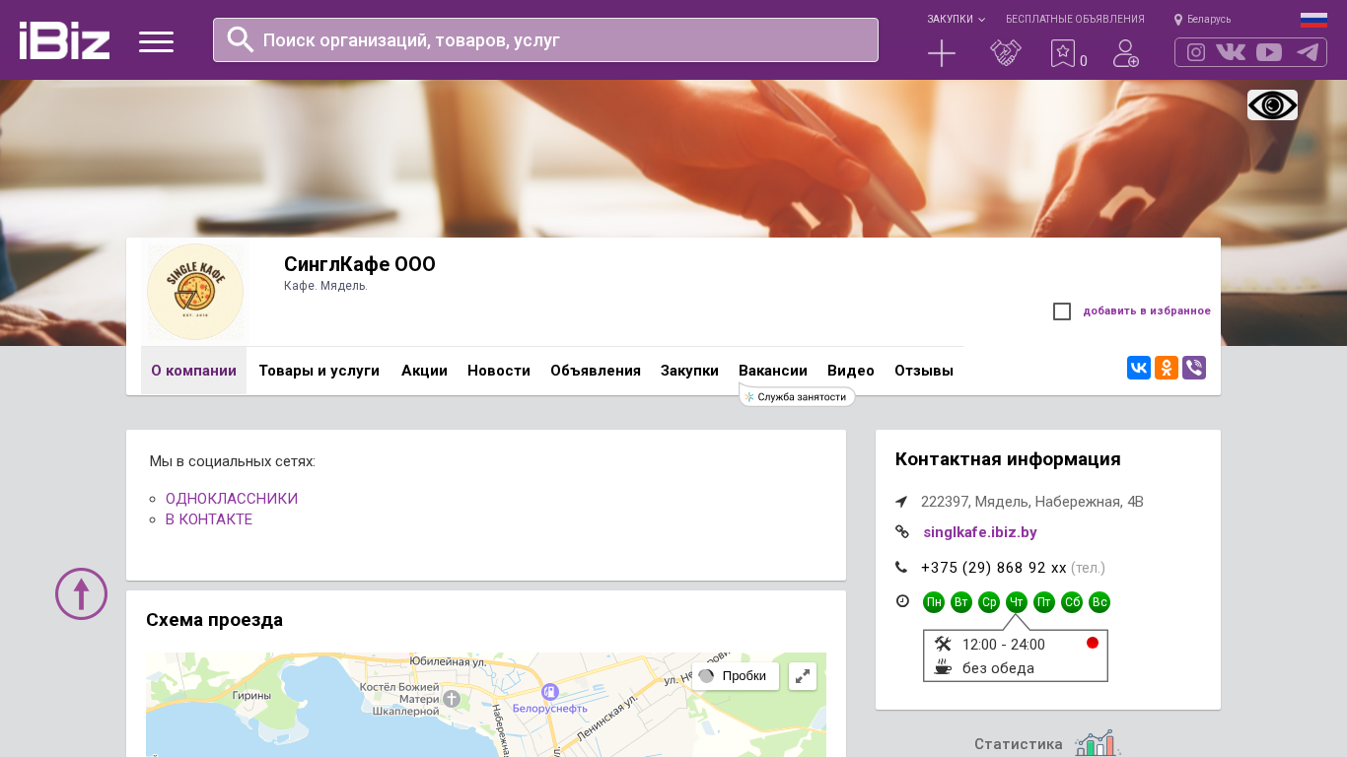
Task: Open the user registration icon
Action: point(1125,53)
